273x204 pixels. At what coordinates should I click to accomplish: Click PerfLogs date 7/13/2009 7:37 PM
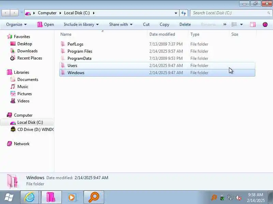(166, 44)
